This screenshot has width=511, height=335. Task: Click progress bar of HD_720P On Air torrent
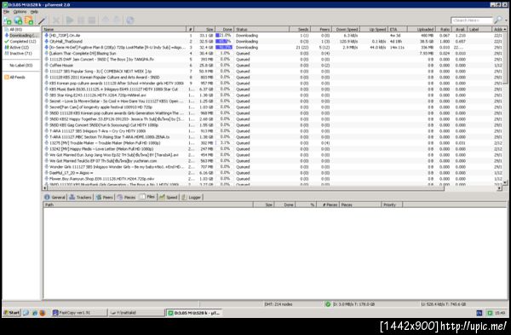[223, 35]
